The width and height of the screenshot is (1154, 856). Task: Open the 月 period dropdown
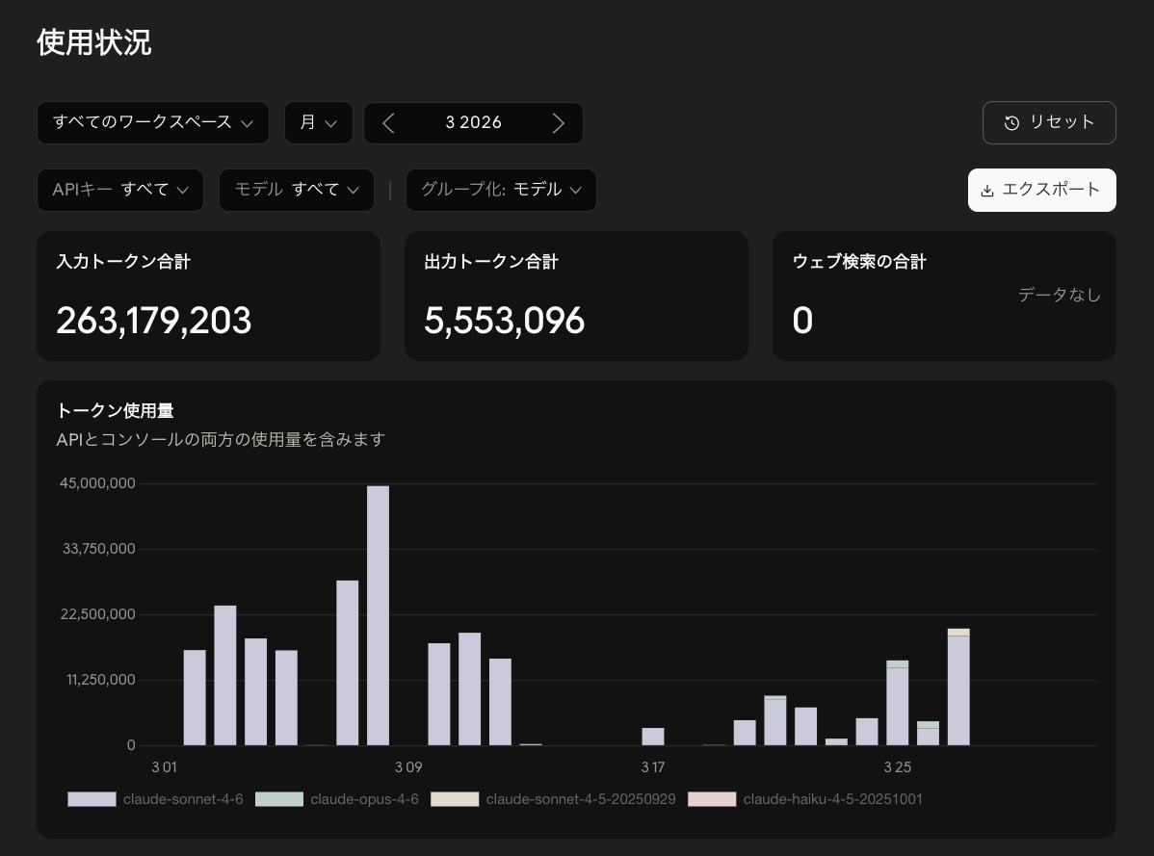click(319, 123)
